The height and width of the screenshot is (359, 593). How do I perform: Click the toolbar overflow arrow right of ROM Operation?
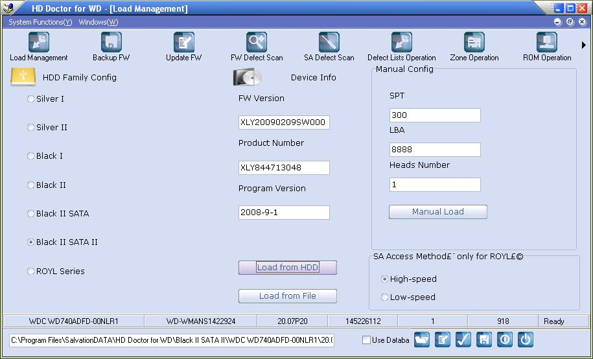click(x=584, y=45)
